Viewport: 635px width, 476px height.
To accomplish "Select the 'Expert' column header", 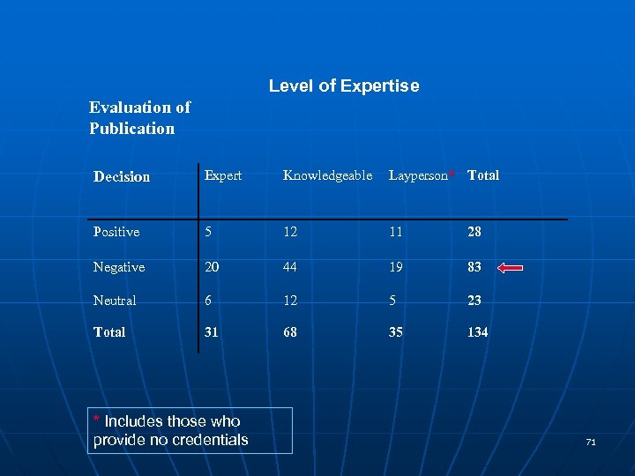I will pyautogui.click(x=223, y=175).
